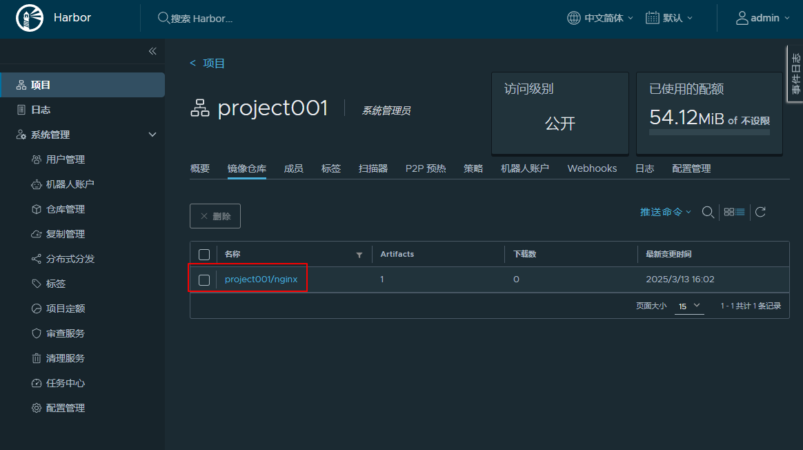Click the 搜索 Harbor search field

coord(201,19)
